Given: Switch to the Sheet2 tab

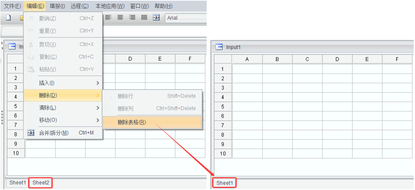Looking at the screenshot, I should 41,183.
